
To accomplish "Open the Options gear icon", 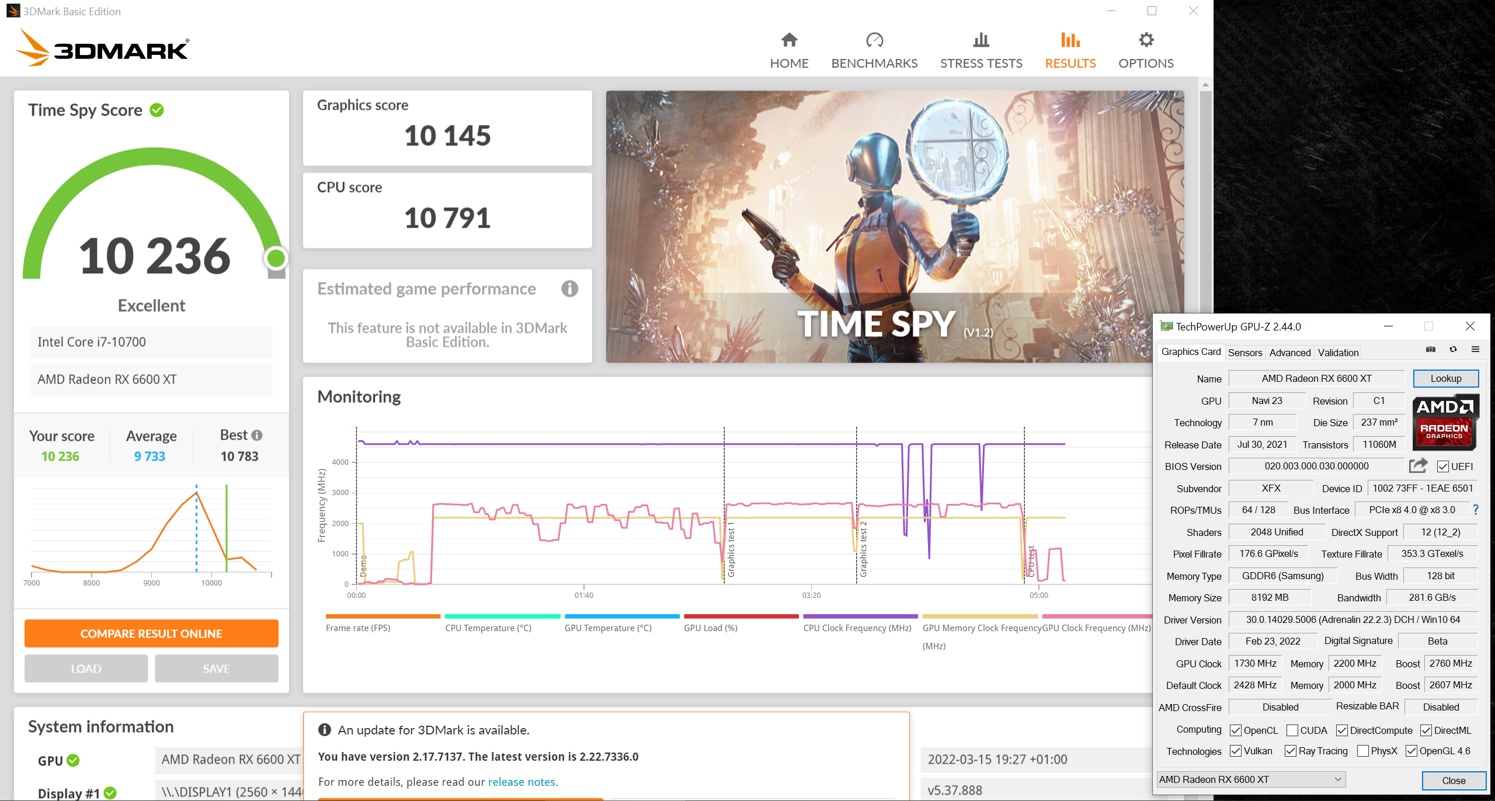I will [x=1146, y=40].
